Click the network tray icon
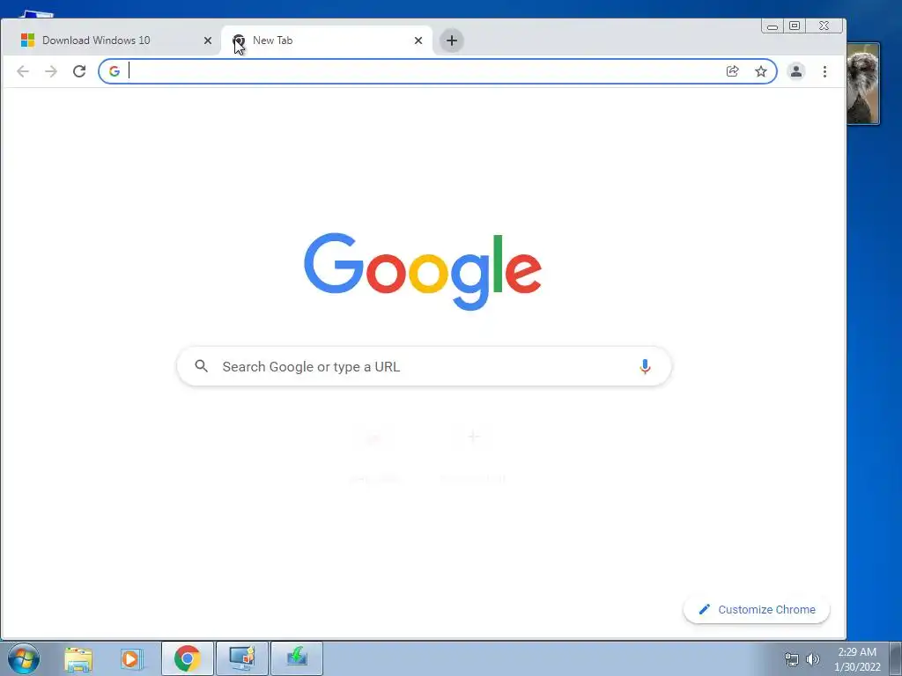 [792, 659]
